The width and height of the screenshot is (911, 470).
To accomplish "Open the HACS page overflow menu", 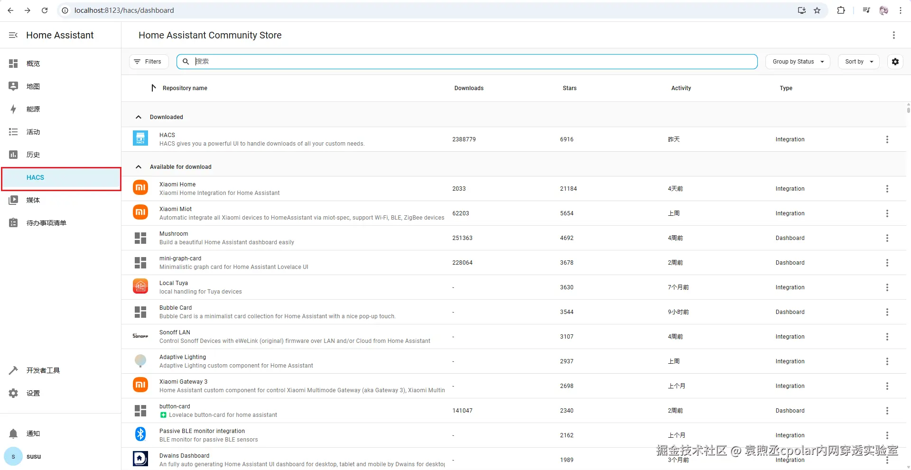I will [x=894, y=35].
